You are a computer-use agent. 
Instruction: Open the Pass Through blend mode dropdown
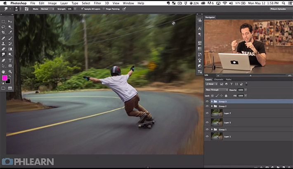click(x=217, y=90)
